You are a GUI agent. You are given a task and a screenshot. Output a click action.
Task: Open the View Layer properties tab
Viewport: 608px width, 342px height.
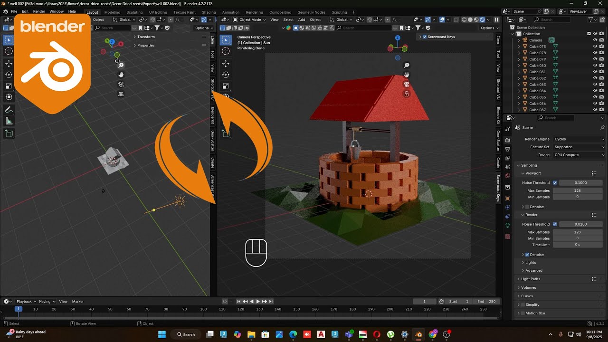(508, 158)
